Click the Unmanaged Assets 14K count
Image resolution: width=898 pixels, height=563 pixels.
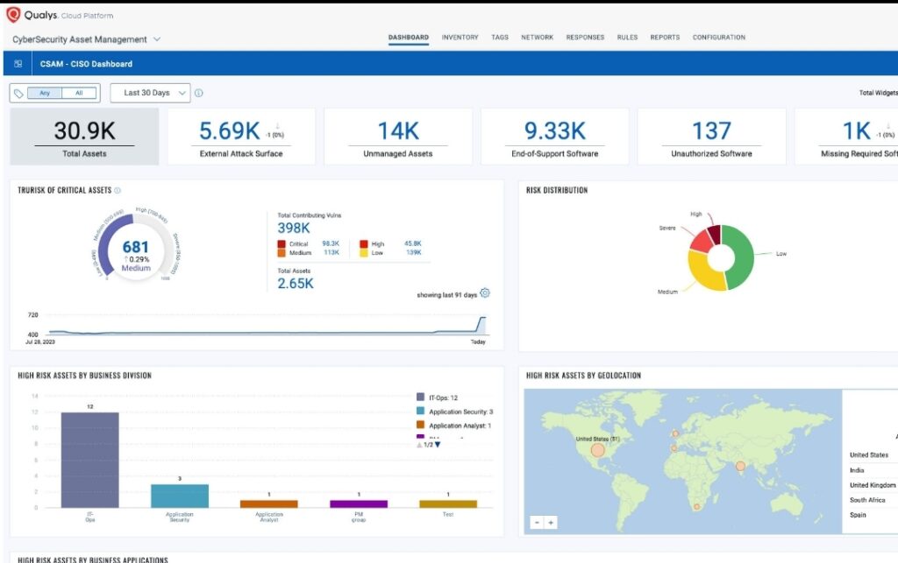pyautogui.click(x=398, y=131)
